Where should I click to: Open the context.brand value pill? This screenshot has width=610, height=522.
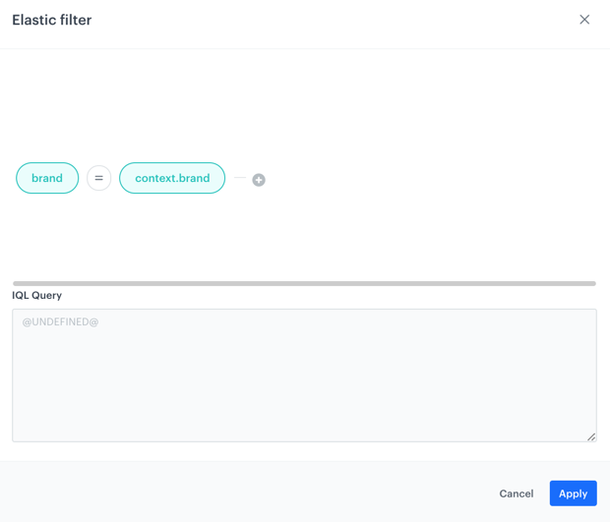point(172,178)
